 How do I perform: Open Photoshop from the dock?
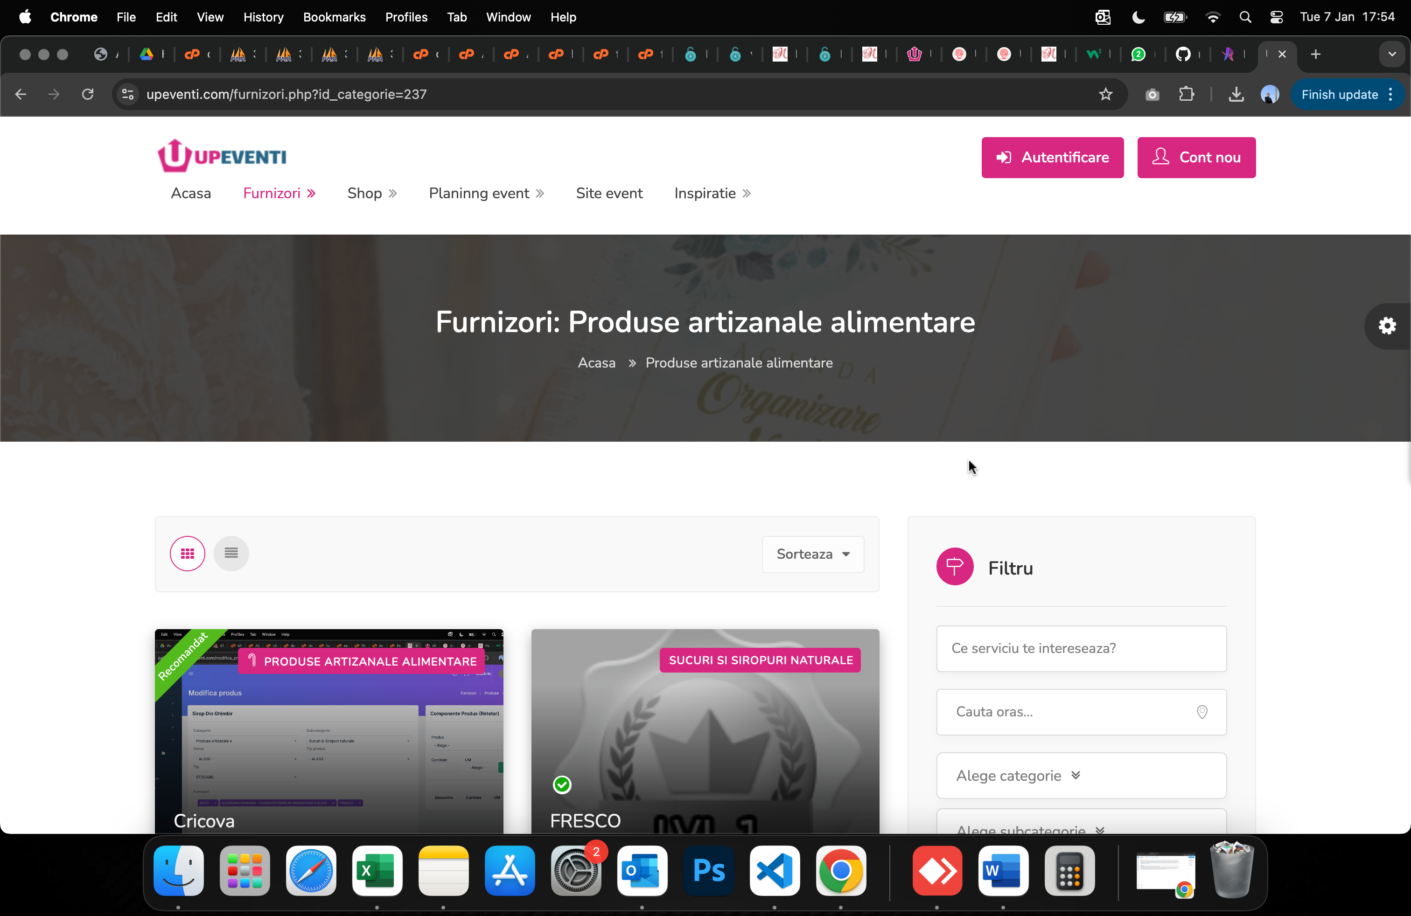pyautogui.click(x=708, y=871)
